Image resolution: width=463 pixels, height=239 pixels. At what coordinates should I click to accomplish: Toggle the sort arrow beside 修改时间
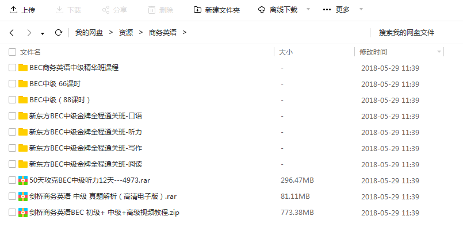439,52
